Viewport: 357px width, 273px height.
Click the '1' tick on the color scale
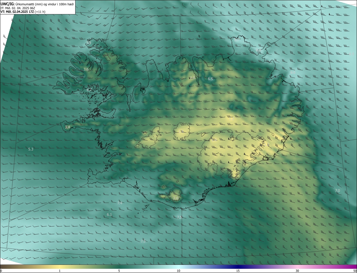pos(60,271)
